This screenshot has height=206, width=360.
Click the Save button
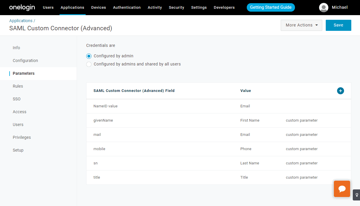tap(338, 25)
